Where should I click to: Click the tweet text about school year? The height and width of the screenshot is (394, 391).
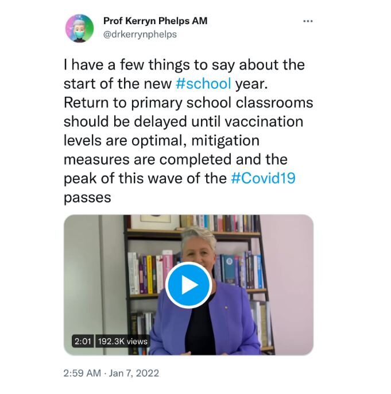click(x=188, y=131)
